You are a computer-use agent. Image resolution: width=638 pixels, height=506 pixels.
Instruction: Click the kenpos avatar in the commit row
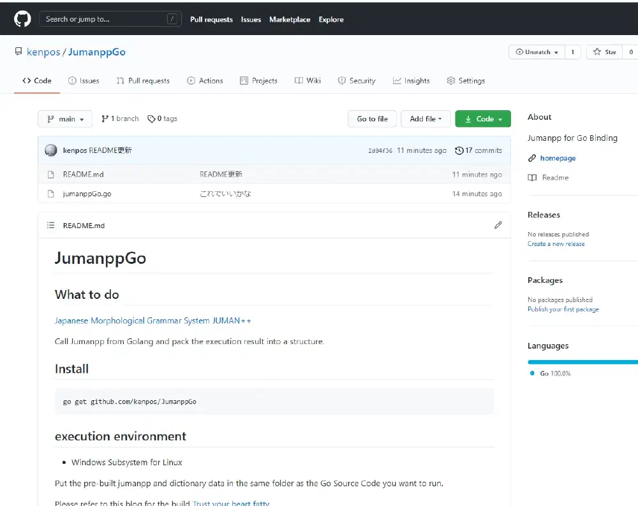point(51,150)
